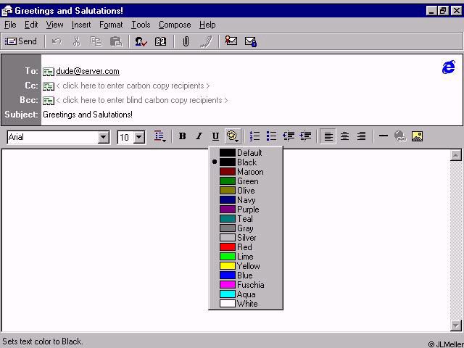This screenshot has height=348, width=464.
Task: Click the Increase Indent icon
Action: [305, 136]
